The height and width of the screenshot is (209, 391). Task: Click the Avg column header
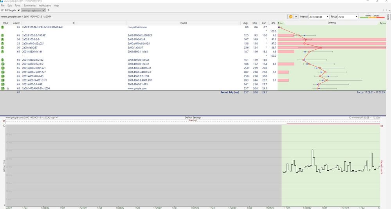coord(245,23)
